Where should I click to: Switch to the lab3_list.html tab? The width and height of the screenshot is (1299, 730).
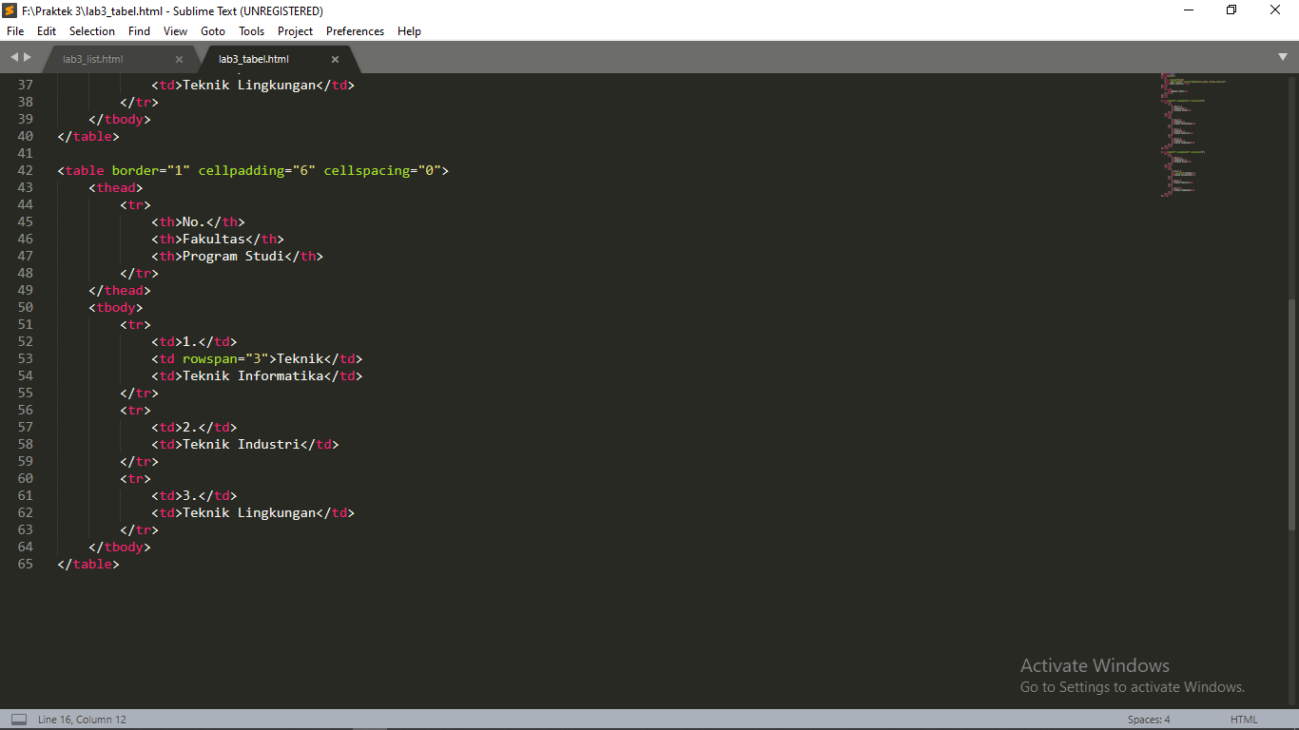(x=95, y=58)
